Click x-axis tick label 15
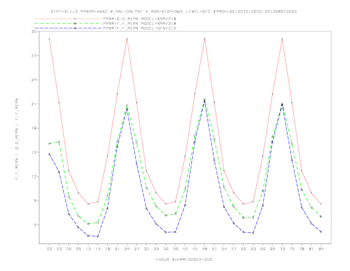The height and width of the screenshot is (271, 350). click(x=98, y=249)
